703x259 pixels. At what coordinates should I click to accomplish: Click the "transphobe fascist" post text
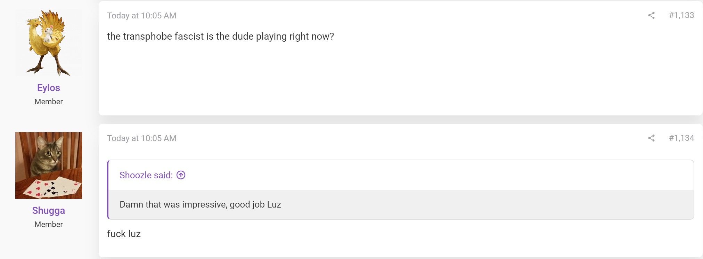tap(220, 37)
